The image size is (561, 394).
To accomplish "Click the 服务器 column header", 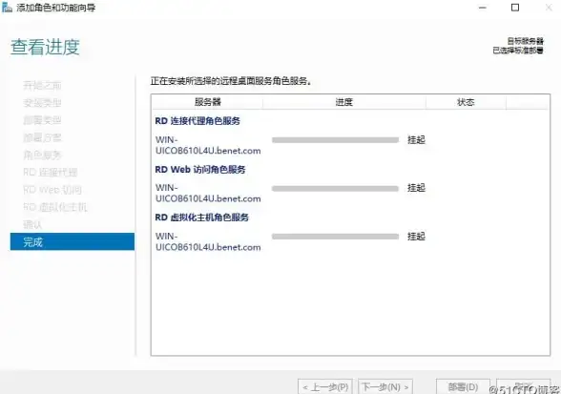I will 208,102.
